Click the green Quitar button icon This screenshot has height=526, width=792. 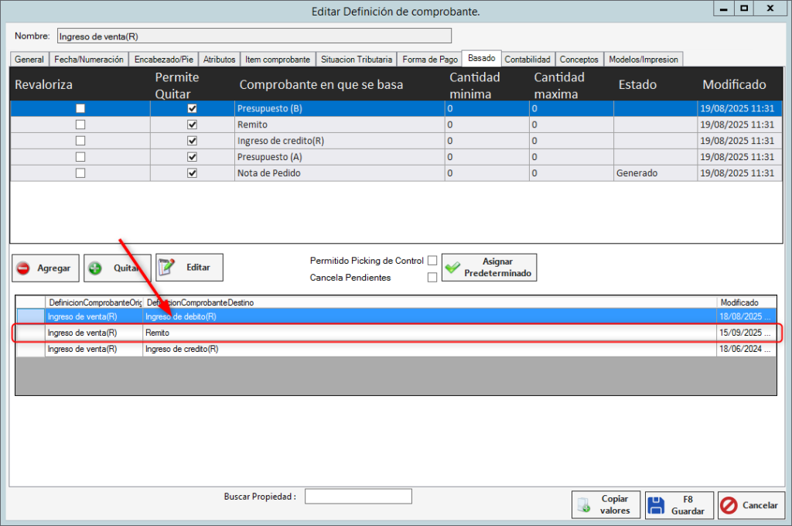click(x=96, y=268)
